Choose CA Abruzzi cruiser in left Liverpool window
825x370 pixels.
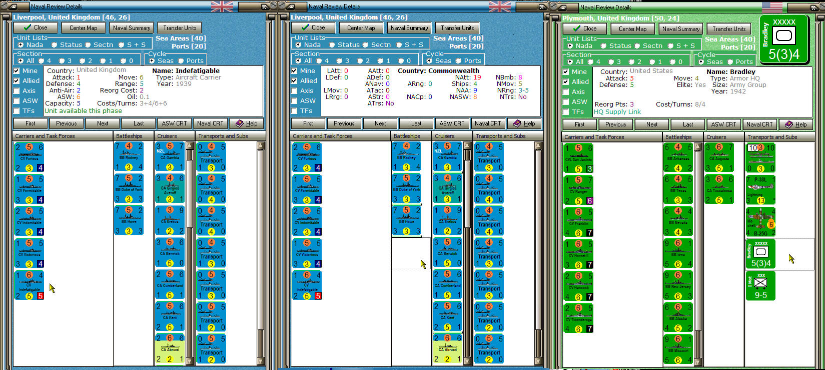click(x=170, y=349)
